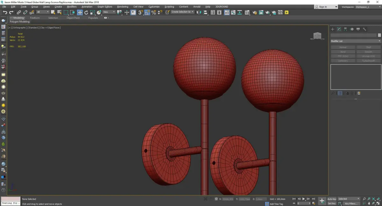Click the Redo arrow in main toolbar
This screenshot has height=206, width=382.
[x=11, y=12]
